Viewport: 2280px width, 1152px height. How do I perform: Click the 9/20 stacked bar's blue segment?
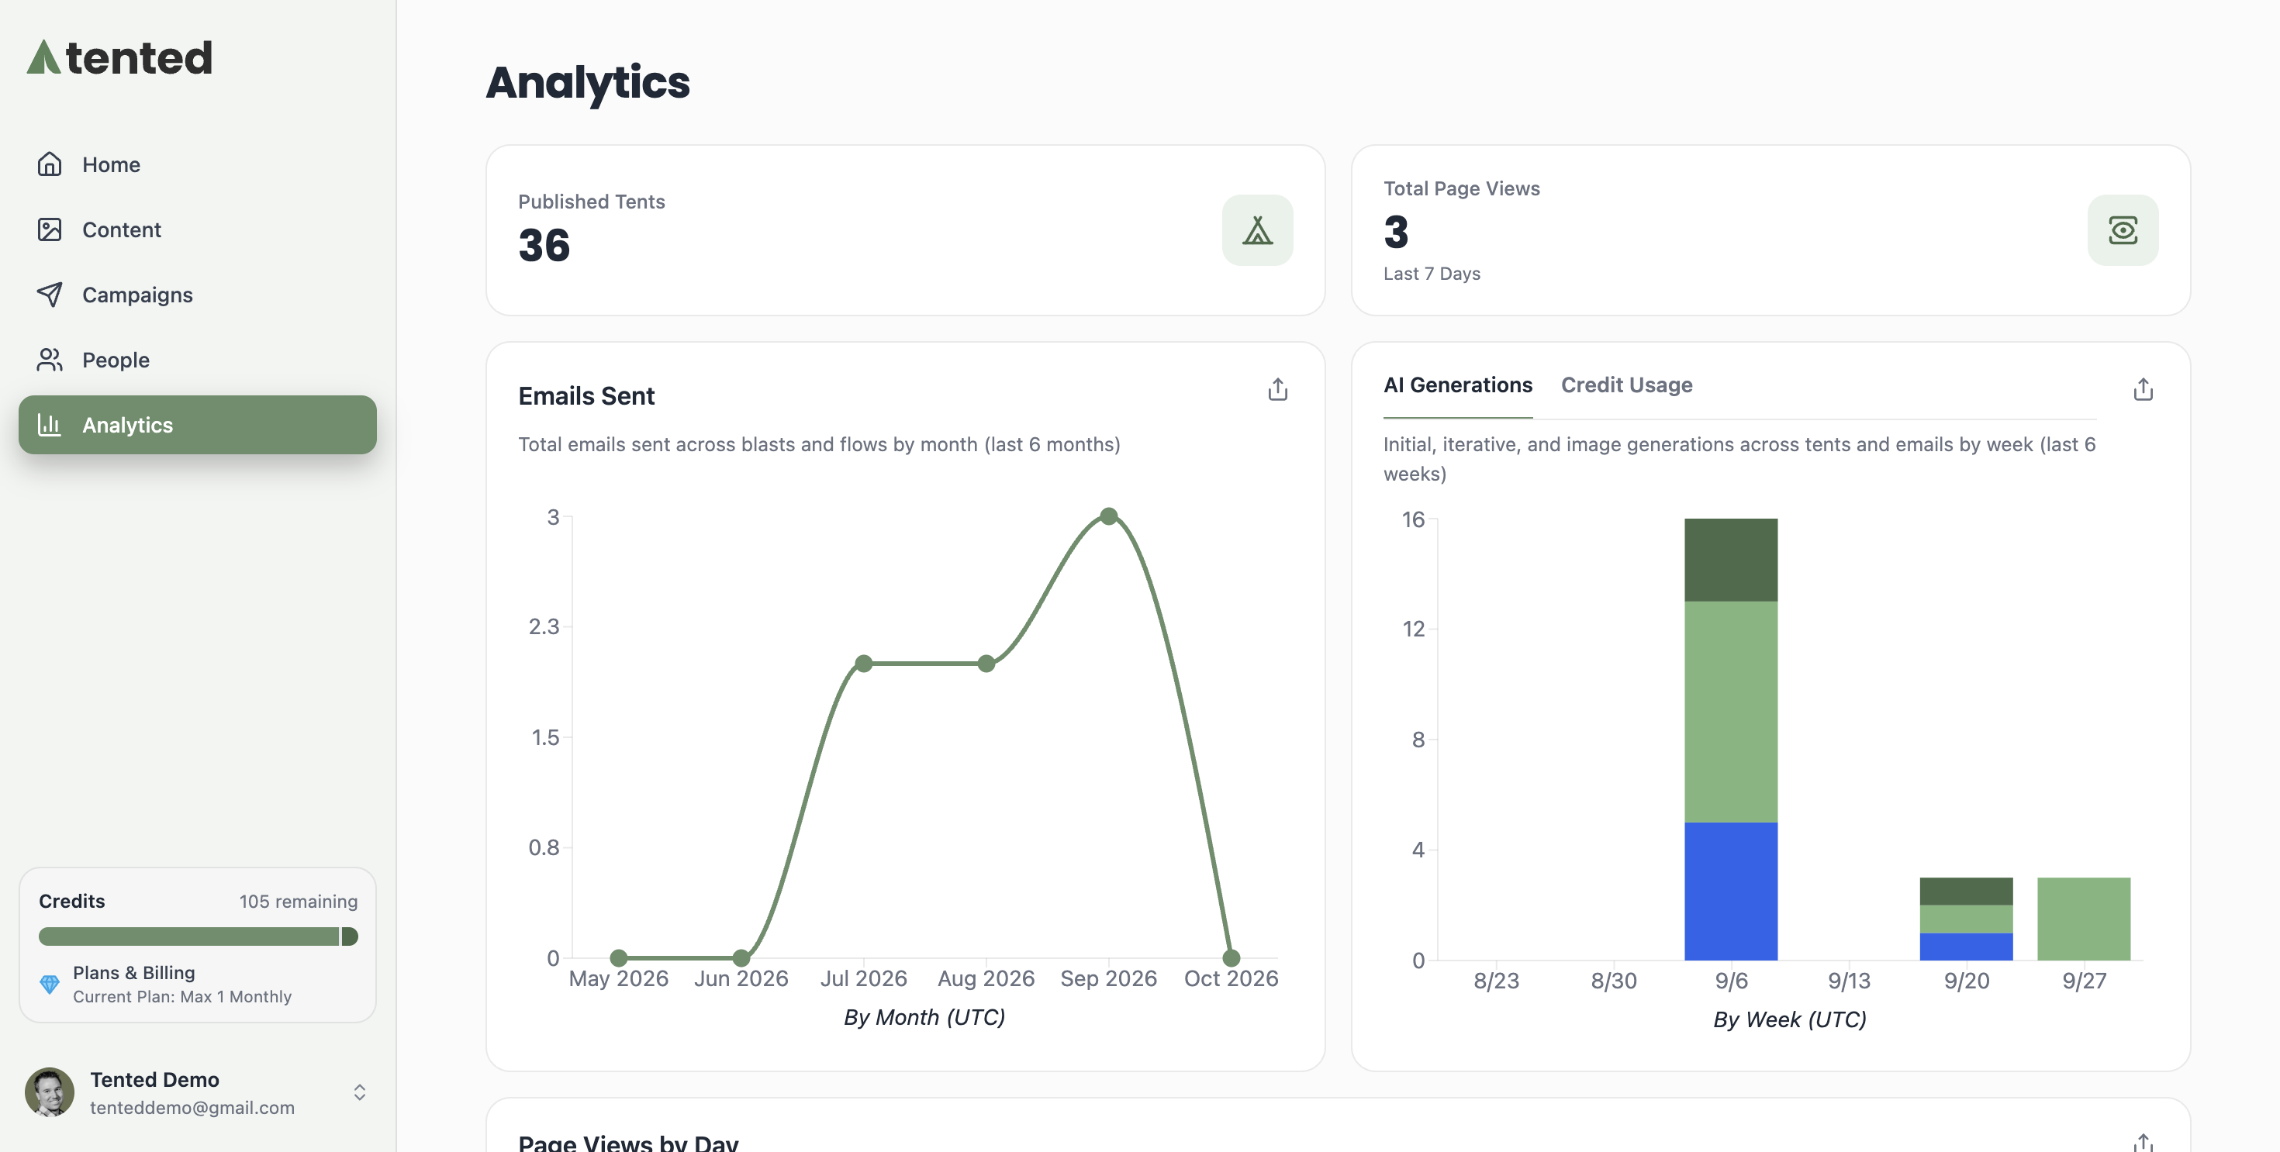tap(1966, 947)
